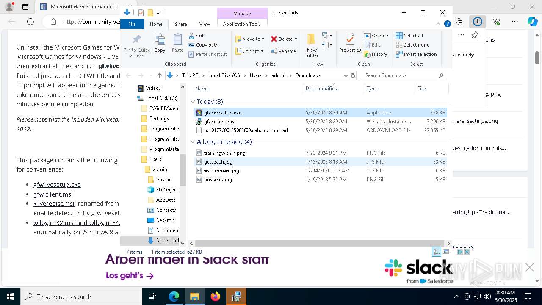Open Firefox from the taskbar
Image resolution: width=542 pixels, height=305 pixels.
[x=216, y=297]
